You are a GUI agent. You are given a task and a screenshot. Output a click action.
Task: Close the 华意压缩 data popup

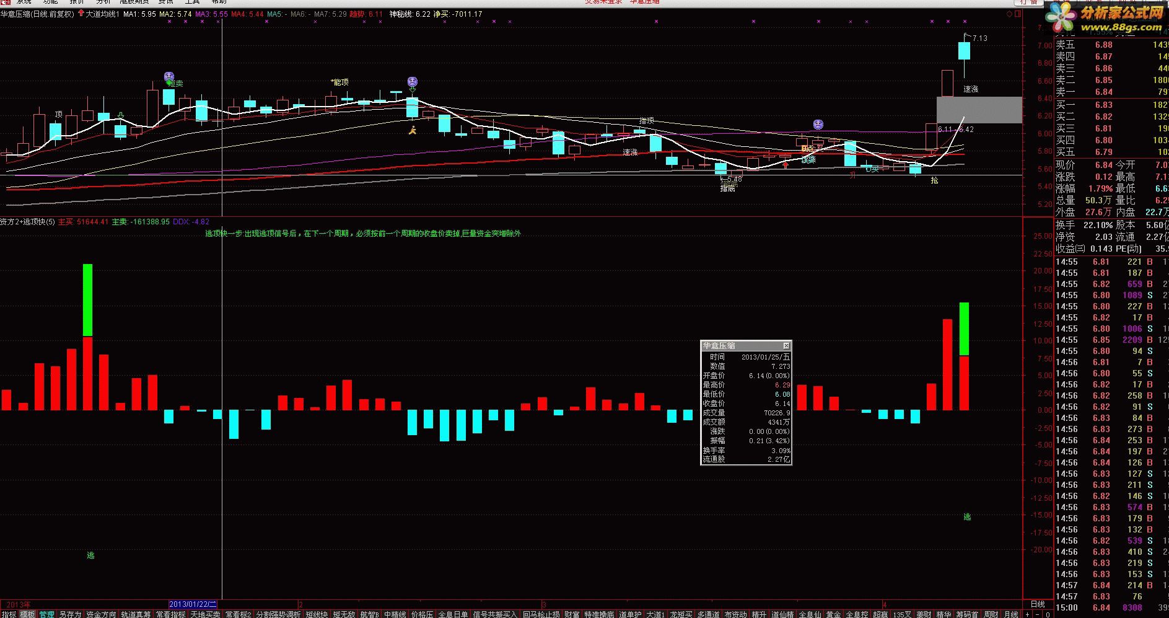tap(786, 345)
